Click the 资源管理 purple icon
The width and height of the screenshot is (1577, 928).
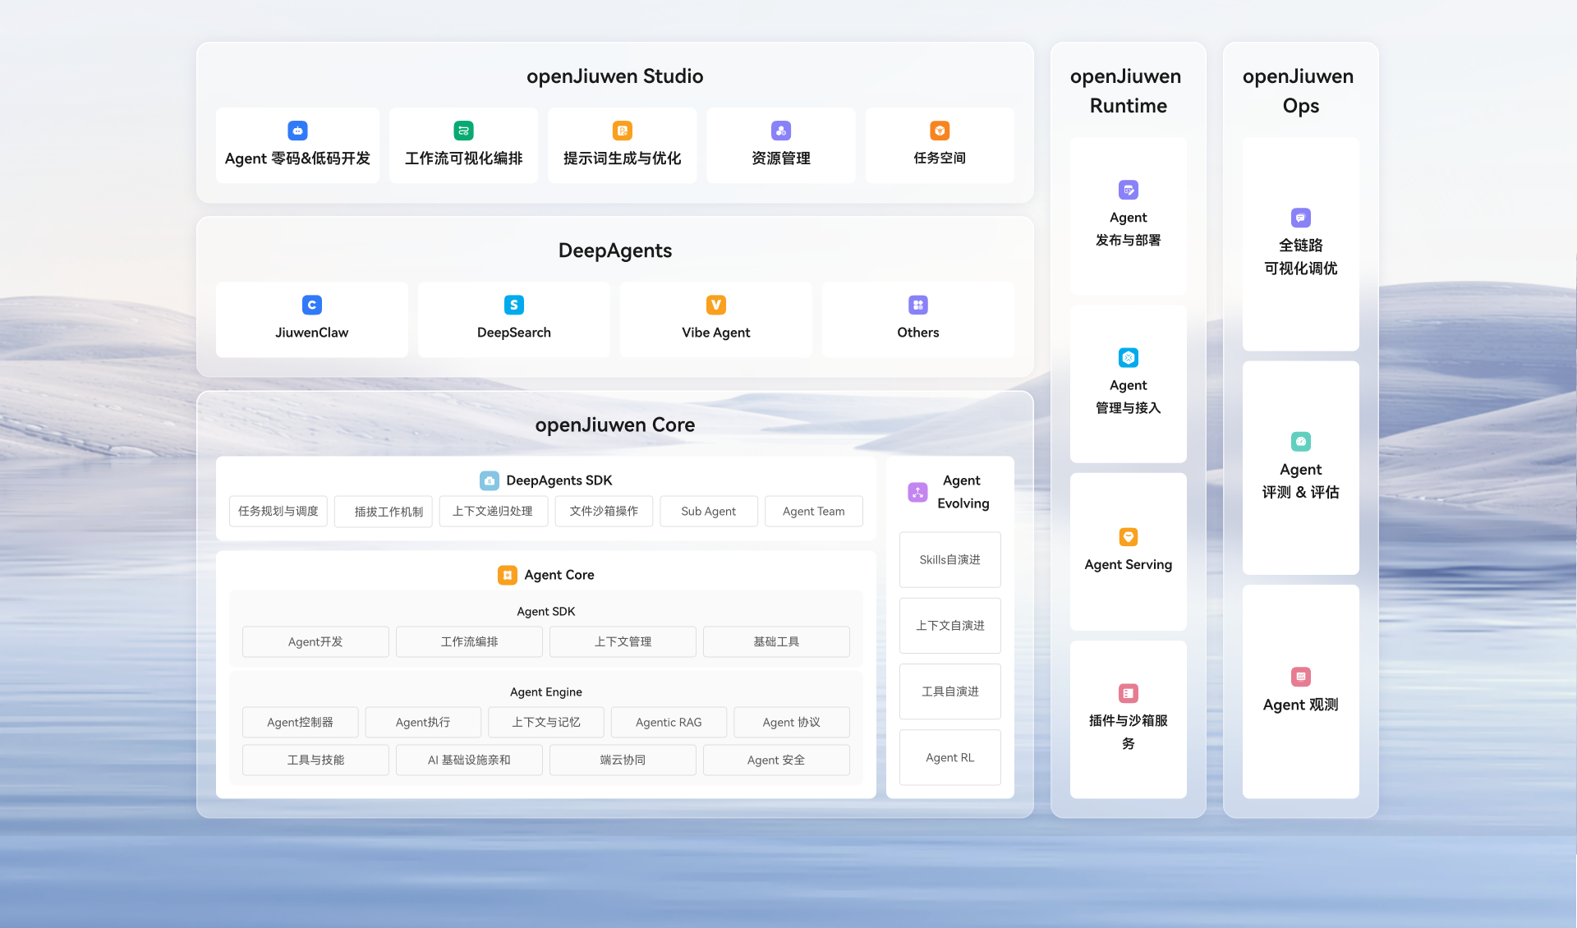pyautogui.click(x=780, y=131)
